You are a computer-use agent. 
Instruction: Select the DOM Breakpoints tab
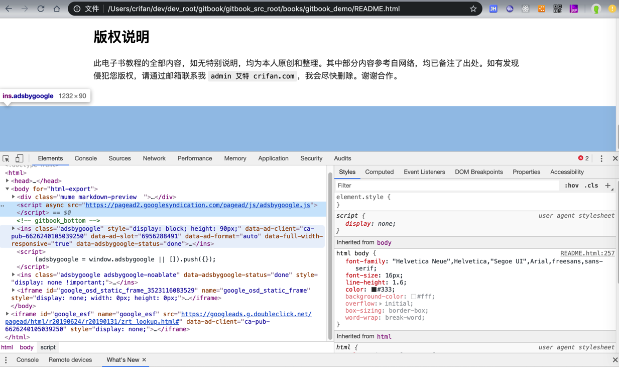click(479, 172)
